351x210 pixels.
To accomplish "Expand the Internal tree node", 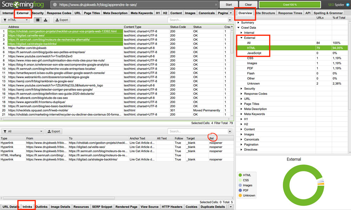I will pos(241,33).
